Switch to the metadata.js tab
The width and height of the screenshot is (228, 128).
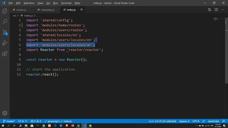click(x=47, y=10)
